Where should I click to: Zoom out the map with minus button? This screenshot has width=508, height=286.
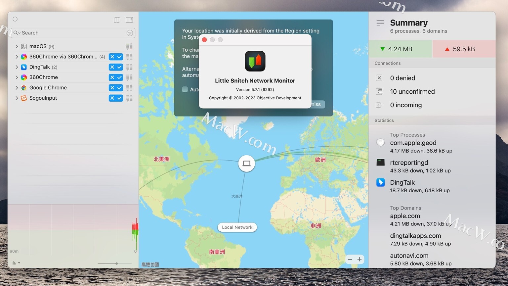350,260
